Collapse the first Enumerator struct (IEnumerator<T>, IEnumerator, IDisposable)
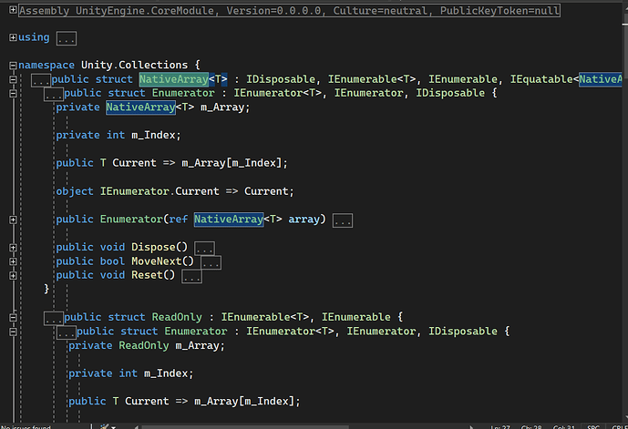This screenshot has width=628, height=429. [13, 93]
